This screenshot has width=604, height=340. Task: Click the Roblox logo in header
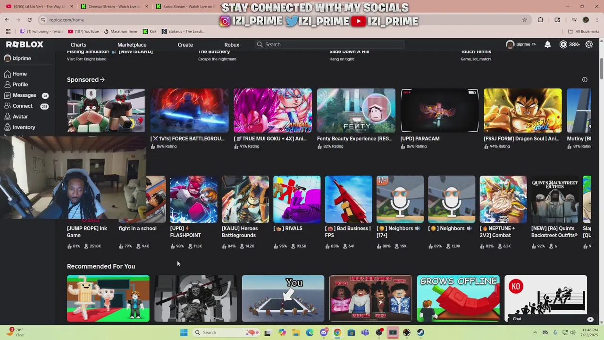point(25,44)
